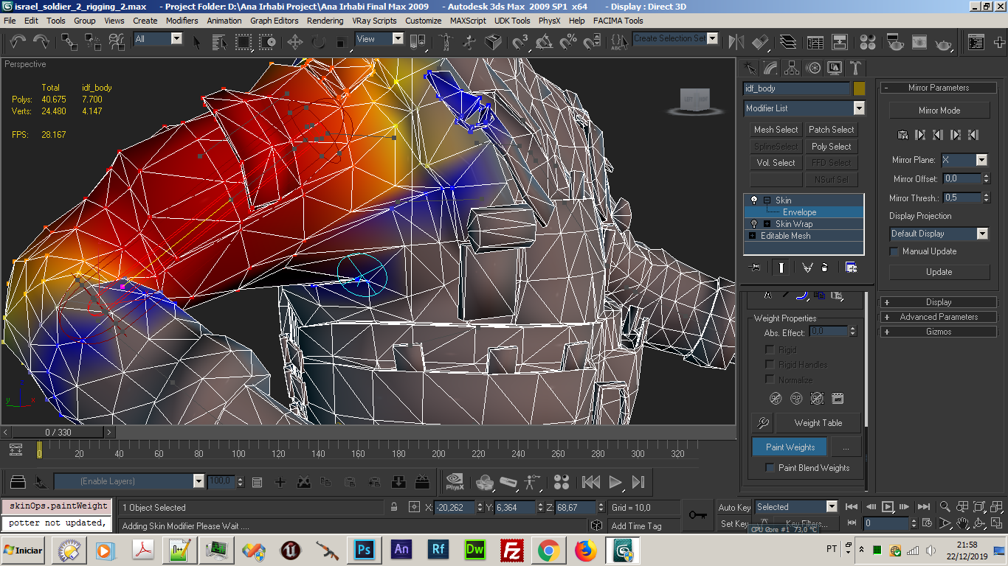Open Painter Options wrench button
The image size is (1008, 566).
763,423
